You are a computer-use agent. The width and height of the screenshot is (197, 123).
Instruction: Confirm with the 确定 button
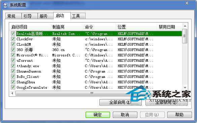98,115
